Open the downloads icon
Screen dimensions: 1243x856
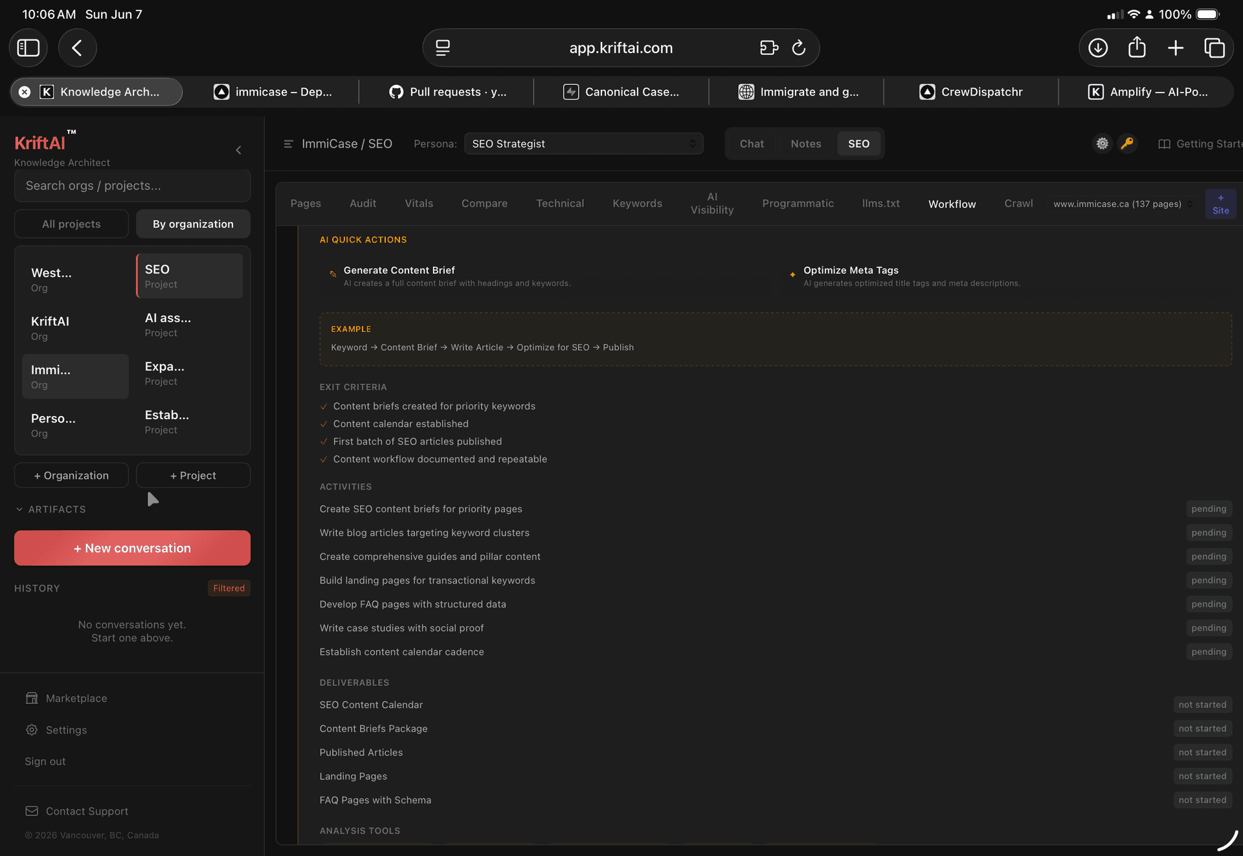(1098, 48)
